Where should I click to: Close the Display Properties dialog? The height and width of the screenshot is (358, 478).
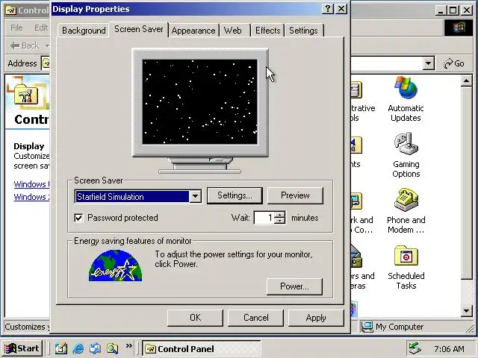(x=341, y=9)
